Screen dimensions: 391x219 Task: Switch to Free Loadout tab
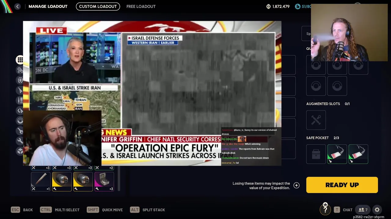click(x=141, y=6)
